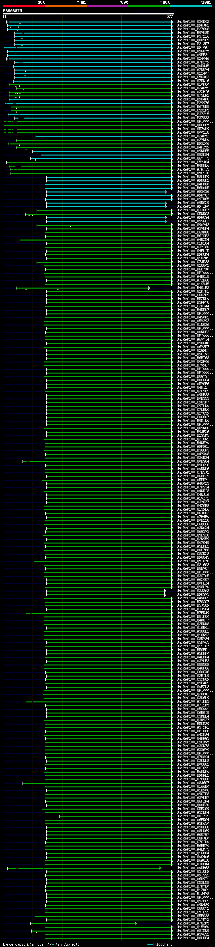Open hit UniRef100_A9SGL2
Image resolution: width=215 pixels, height=947 pixels.
[x=192, y=221]
